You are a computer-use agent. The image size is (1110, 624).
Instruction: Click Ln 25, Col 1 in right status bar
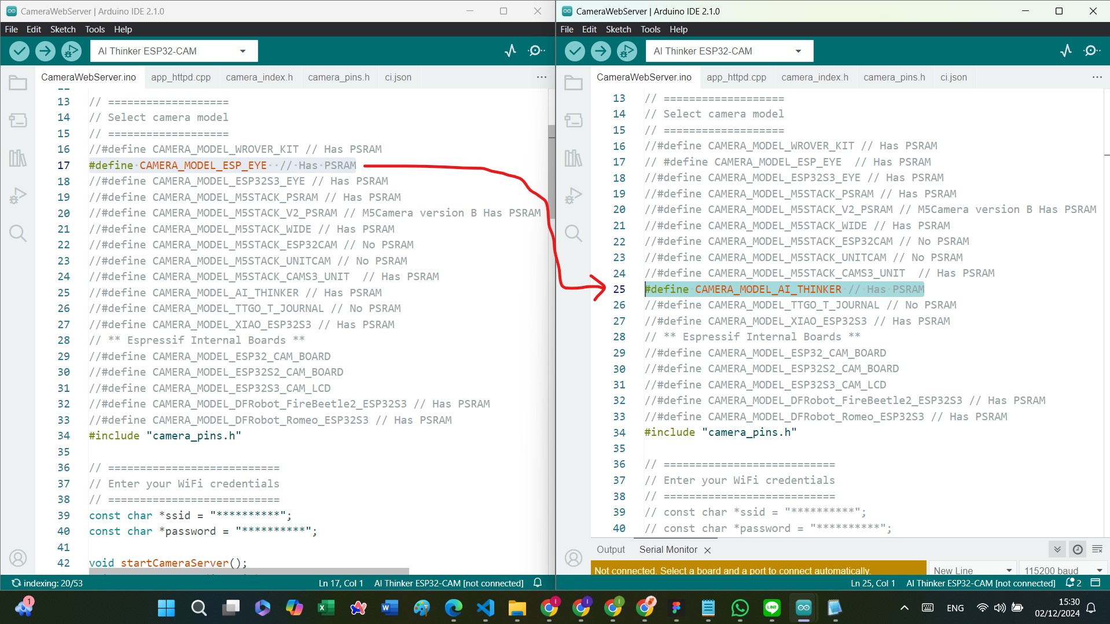coord(873,583)
